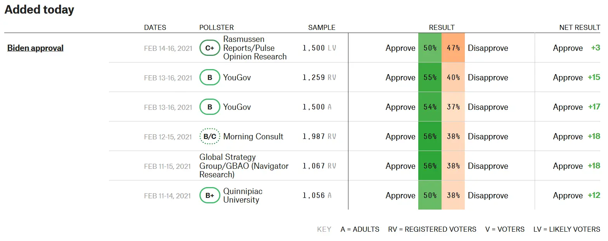Click Quinnipiac University B+ grade badge
The height and width of the screenshot is (241, 608).
(x=210, y=196)
